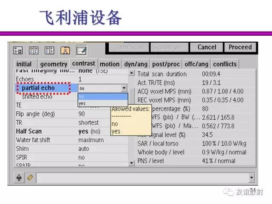The image size is (272, 204).
Task: Click the parameter list scroll up arrow
Action: click(x=132, y=73)
